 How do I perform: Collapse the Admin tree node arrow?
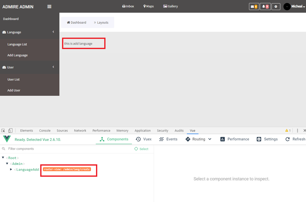coord(7,163)
